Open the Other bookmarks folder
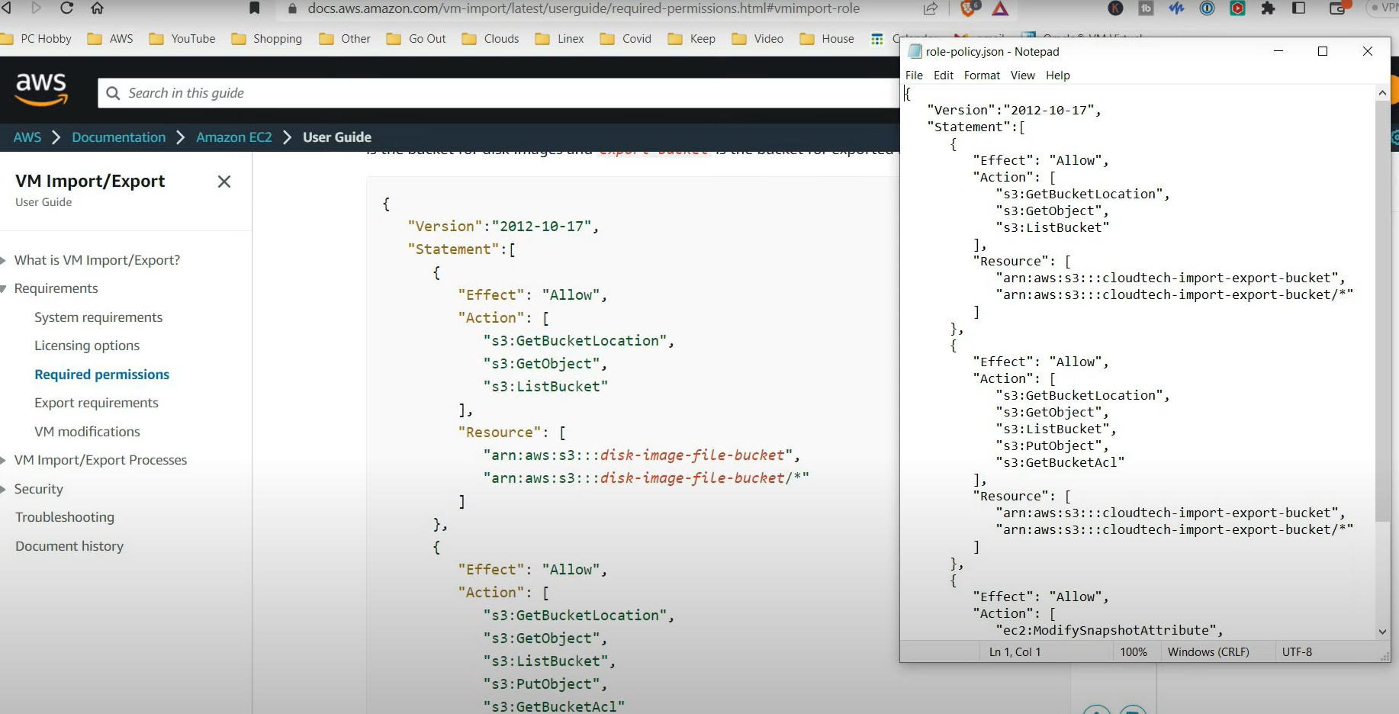The width and height of the screenshot is (1399, 714). [344, 39]
